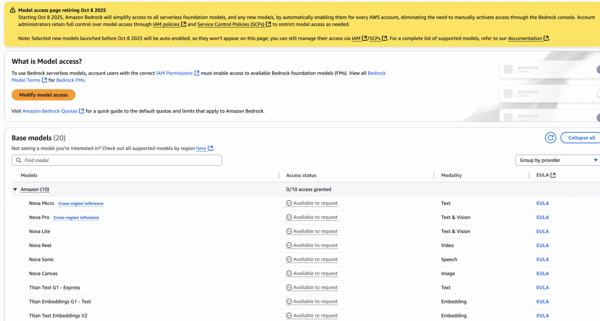
Task: Focus the Find model search field
Action: tap(120, 160)
